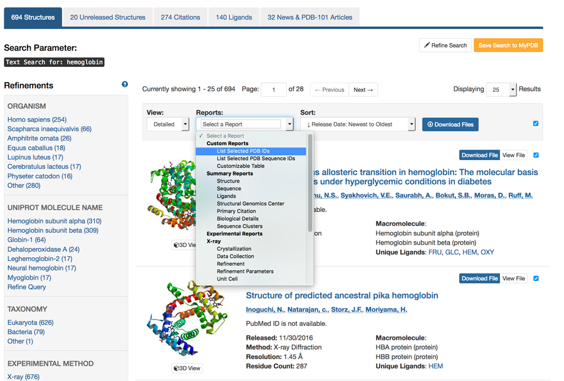
Task: Click the Previous page arrow button
Action: [x=330, y=89]
